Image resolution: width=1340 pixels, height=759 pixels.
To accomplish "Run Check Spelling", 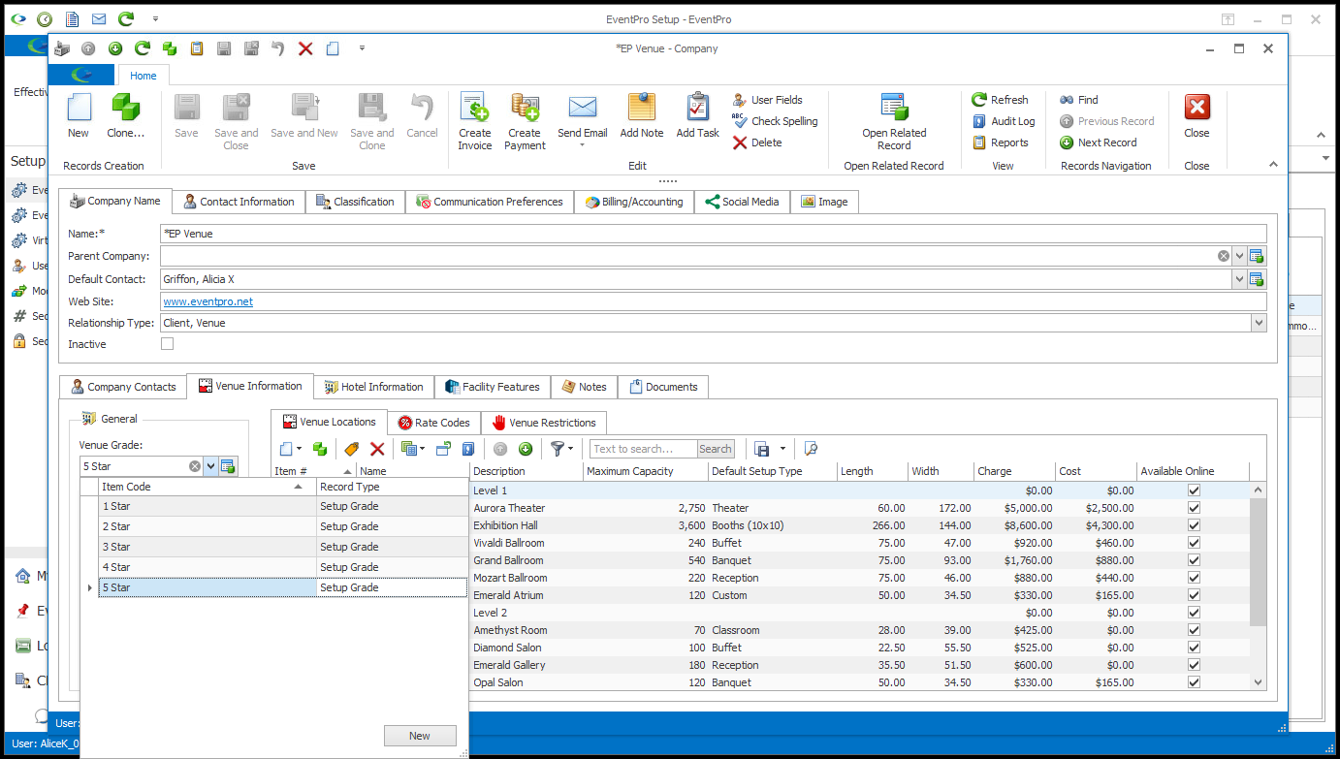I will (775, 121).
